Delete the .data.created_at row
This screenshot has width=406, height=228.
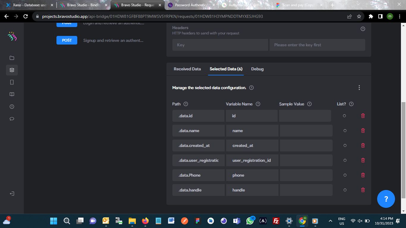(x=363, y=145)
